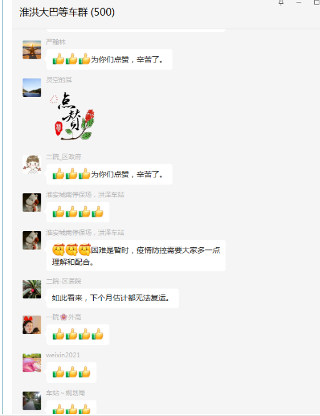Click weixin2021's three thumbs-up message

click(71, 372)
